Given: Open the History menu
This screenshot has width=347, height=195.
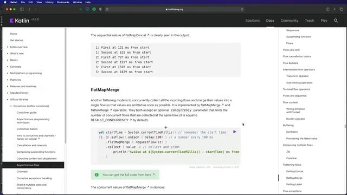Looking at the screenshot, I should pyautogui.click(x=49, y=2).
